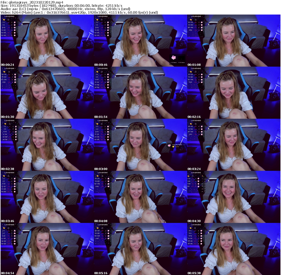Select the heart icon next to the 2-3 tier
281x275 pixels.
pyautogui.click(x=15, y=22)
